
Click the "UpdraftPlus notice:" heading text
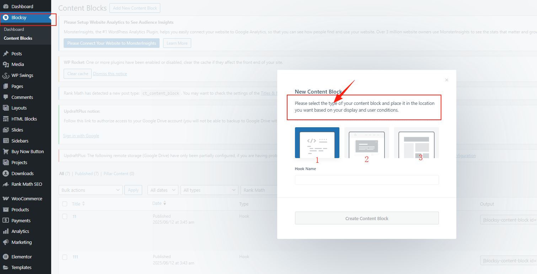[82, 111]
